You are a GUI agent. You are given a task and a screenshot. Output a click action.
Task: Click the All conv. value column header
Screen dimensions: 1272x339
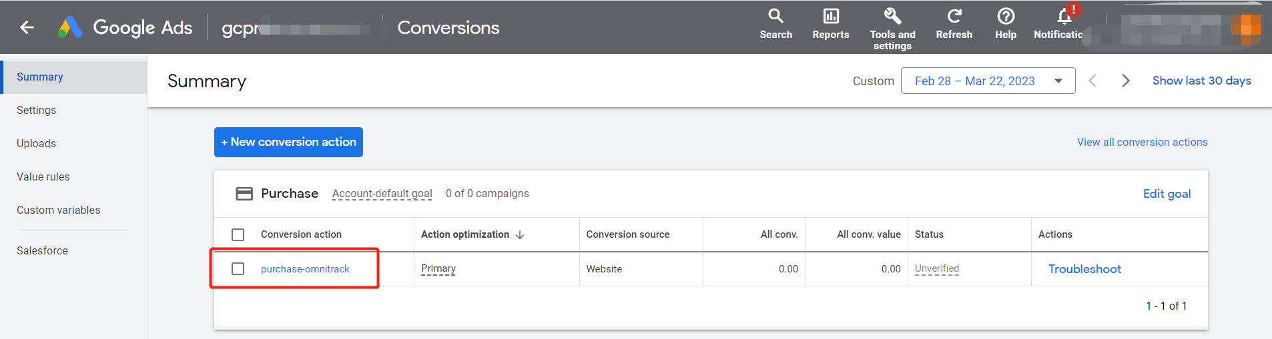[x=869, y=234]
